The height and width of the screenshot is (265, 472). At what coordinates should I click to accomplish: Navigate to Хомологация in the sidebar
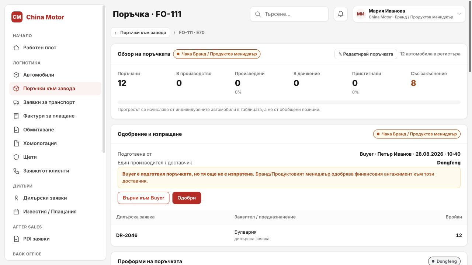pos(55,143)
